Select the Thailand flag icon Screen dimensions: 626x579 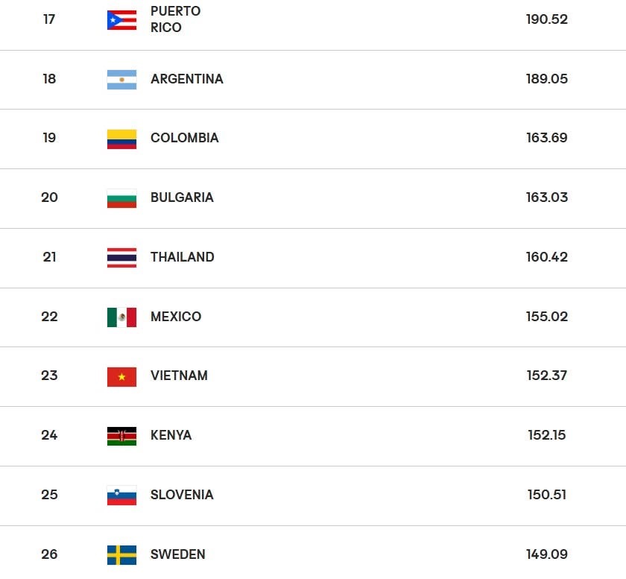coord(121,258)
